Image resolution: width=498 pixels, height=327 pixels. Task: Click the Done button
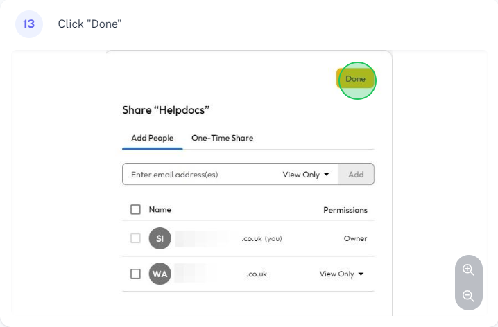355,78
